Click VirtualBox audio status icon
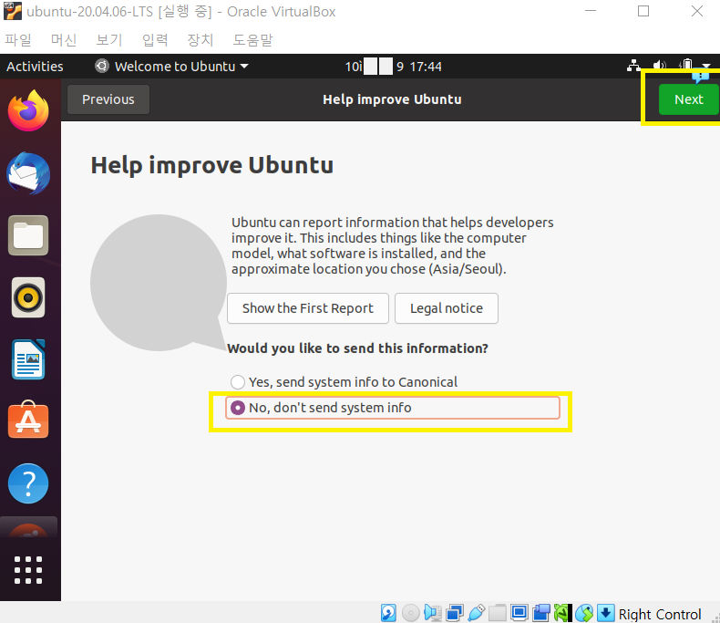This screenshot has width=720, height=623. tap(433, 613)
